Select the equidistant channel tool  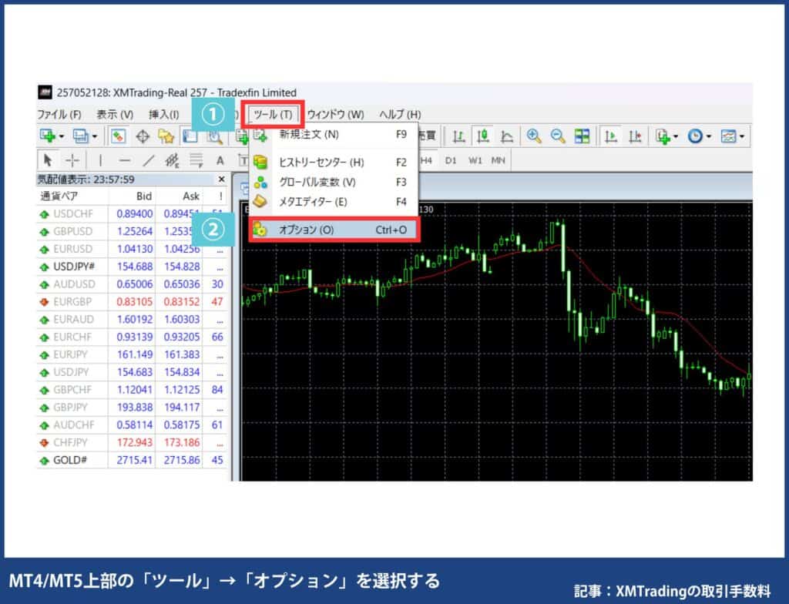click(x=172, y=160)
